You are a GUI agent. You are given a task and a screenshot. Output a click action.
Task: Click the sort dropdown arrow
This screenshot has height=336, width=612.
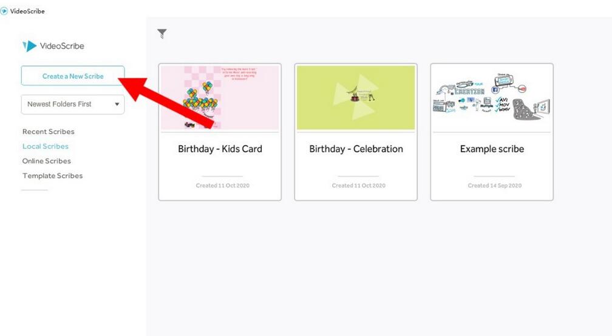[117, 104]
